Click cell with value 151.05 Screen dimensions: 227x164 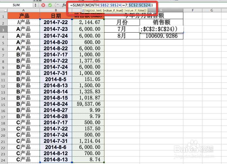[88, 79]
